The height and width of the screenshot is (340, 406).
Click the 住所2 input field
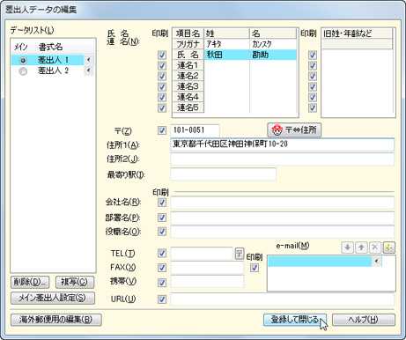[283, 159]
